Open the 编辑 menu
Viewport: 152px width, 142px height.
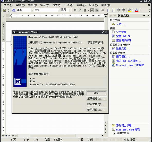20,5
